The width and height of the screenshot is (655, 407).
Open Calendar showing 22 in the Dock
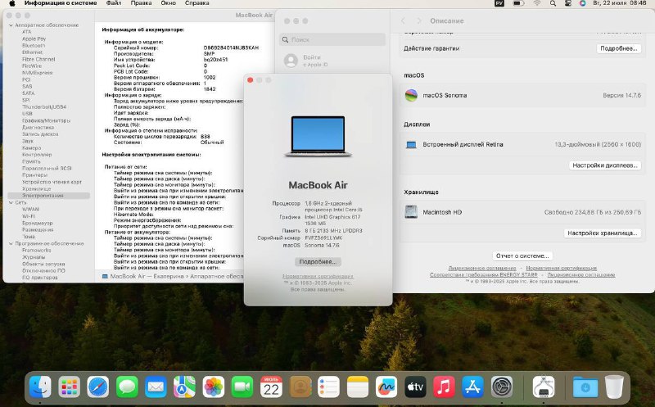pos(271,387)
